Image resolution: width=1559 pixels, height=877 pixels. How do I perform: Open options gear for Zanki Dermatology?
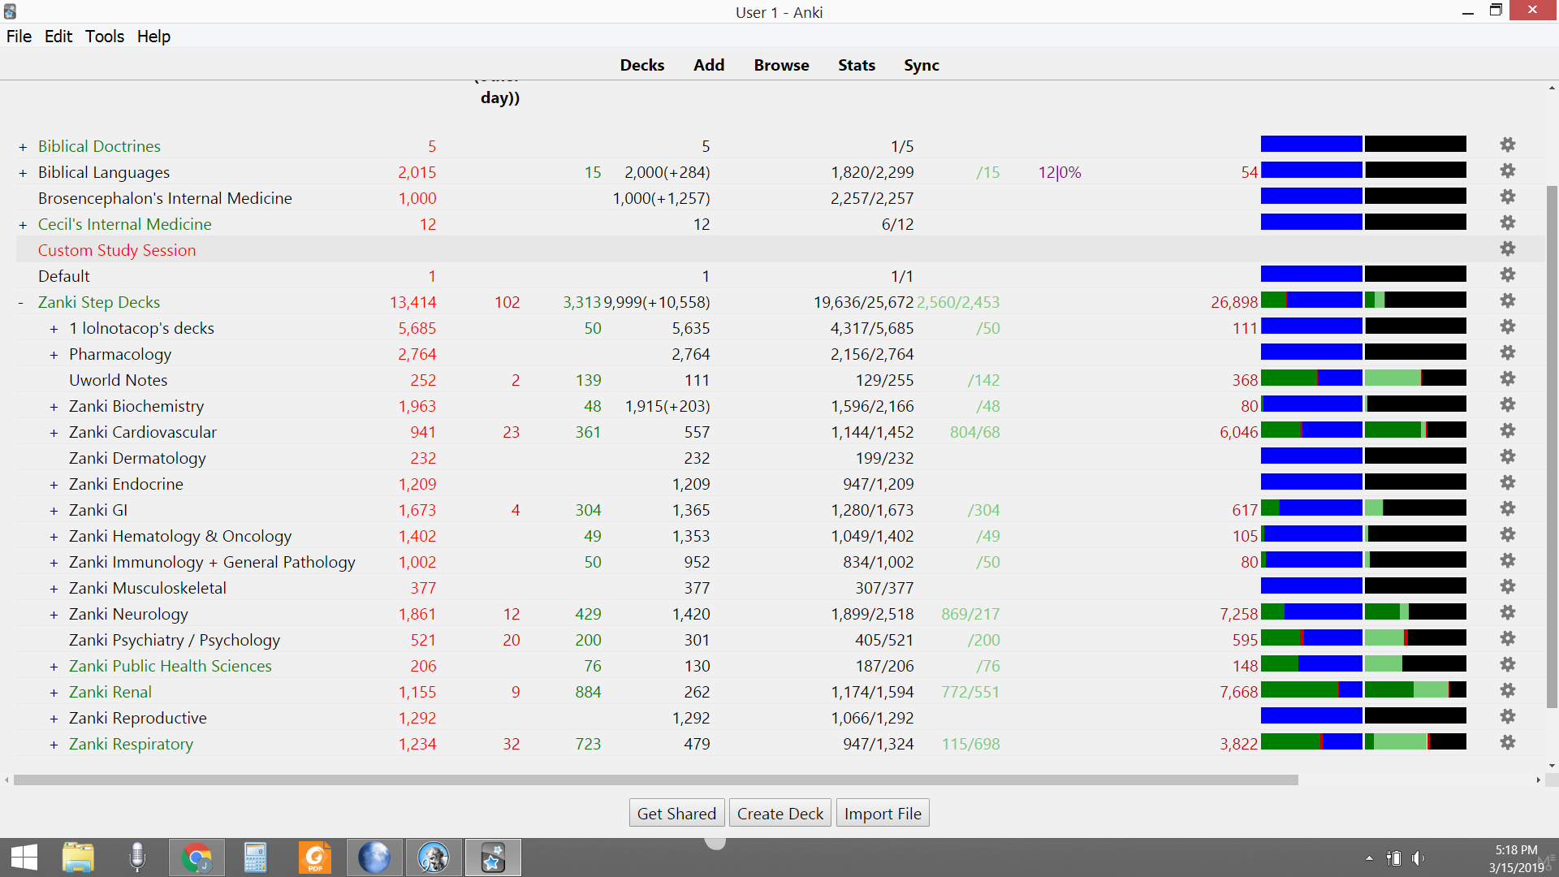[x=1508, y=457]
